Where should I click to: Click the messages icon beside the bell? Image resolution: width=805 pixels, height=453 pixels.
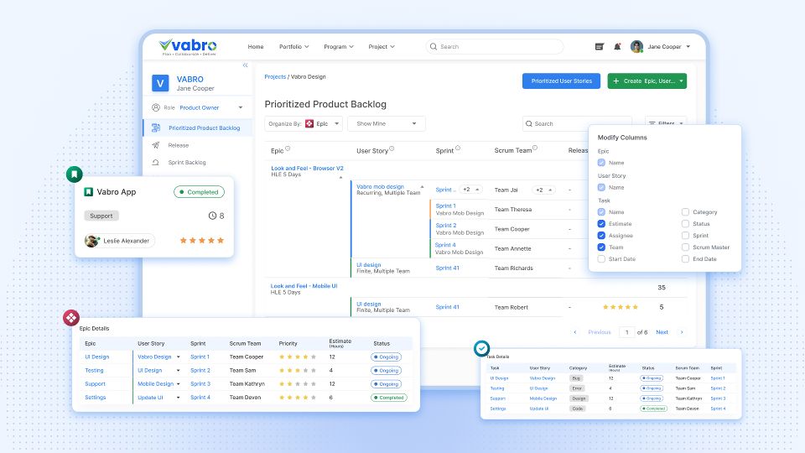coord(599,47)
